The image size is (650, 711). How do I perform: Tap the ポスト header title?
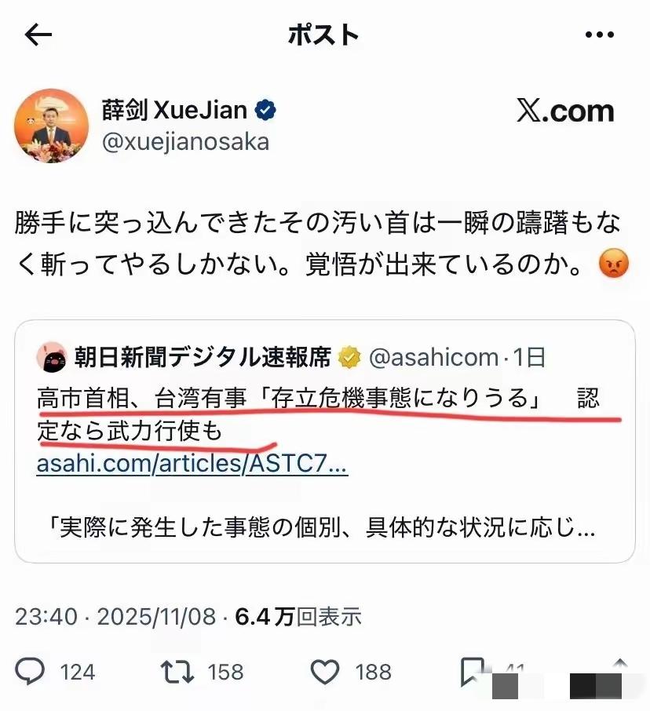(323, 35)
